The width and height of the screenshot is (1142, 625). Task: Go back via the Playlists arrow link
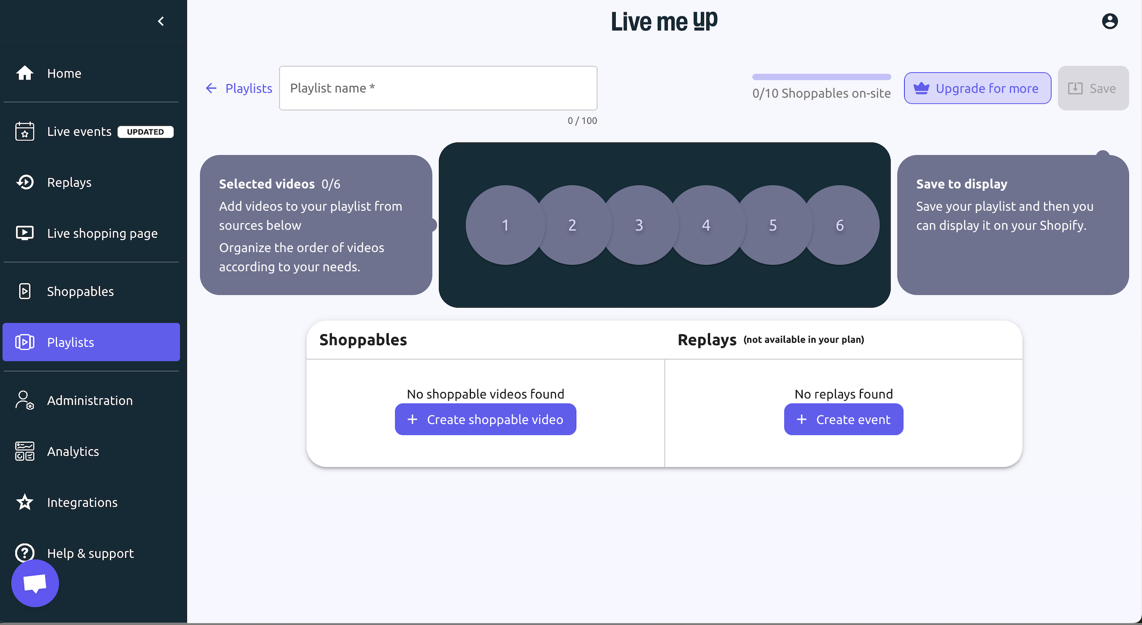pos(239,88)
